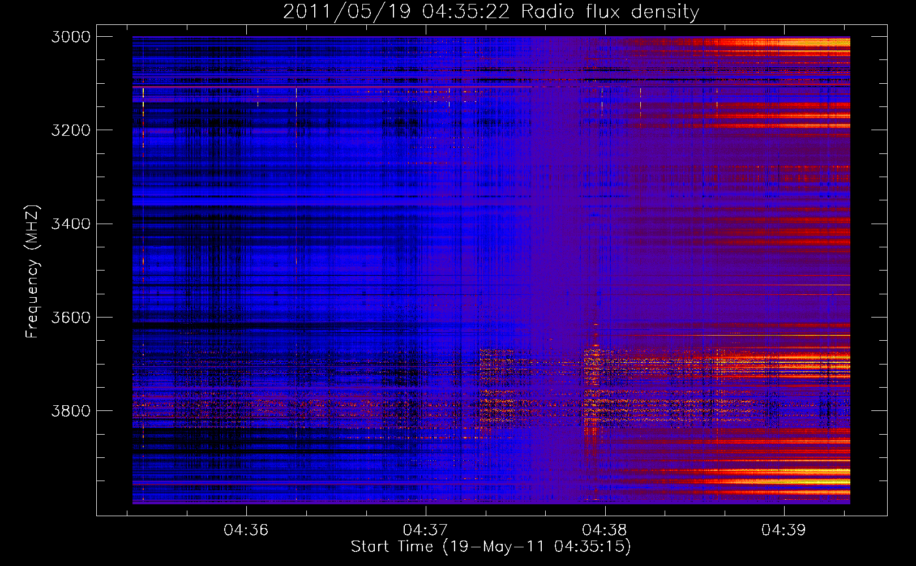
Task: Select the 3000 frequency axis label
Action: point(71,37)
